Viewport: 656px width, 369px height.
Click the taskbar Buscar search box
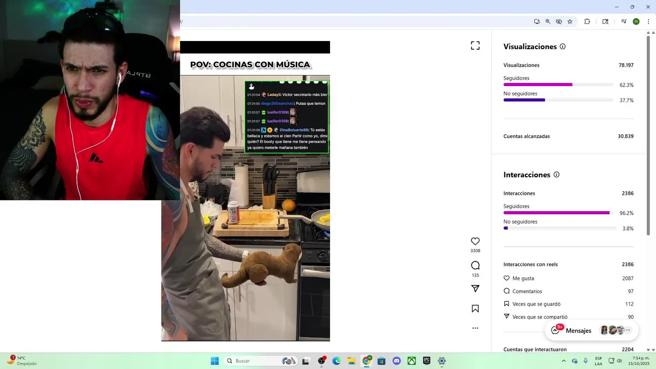point(261,361)
